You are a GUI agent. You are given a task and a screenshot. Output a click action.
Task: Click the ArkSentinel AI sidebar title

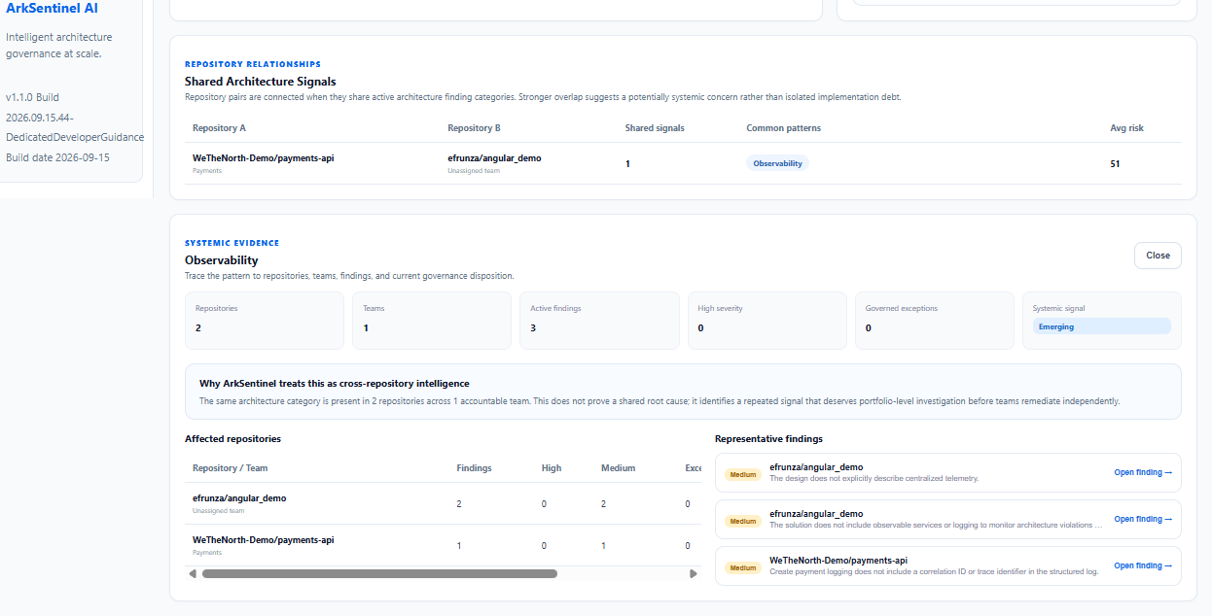point(52,8)
